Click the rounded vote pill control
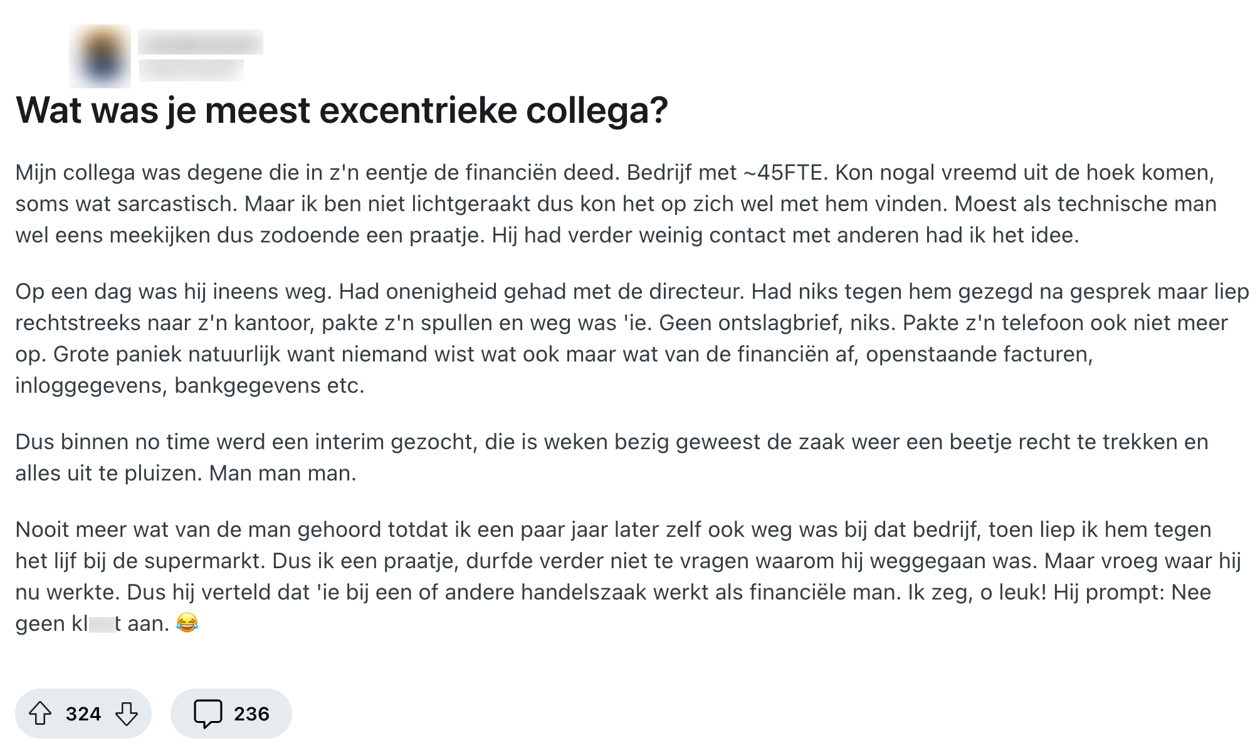Image resolution: width=1260 pixels, height=748 pixels. click(84, 714)
